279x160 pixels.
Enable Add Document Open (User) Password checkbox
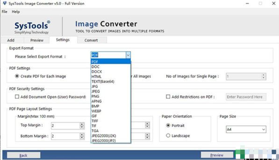[17, 97]
